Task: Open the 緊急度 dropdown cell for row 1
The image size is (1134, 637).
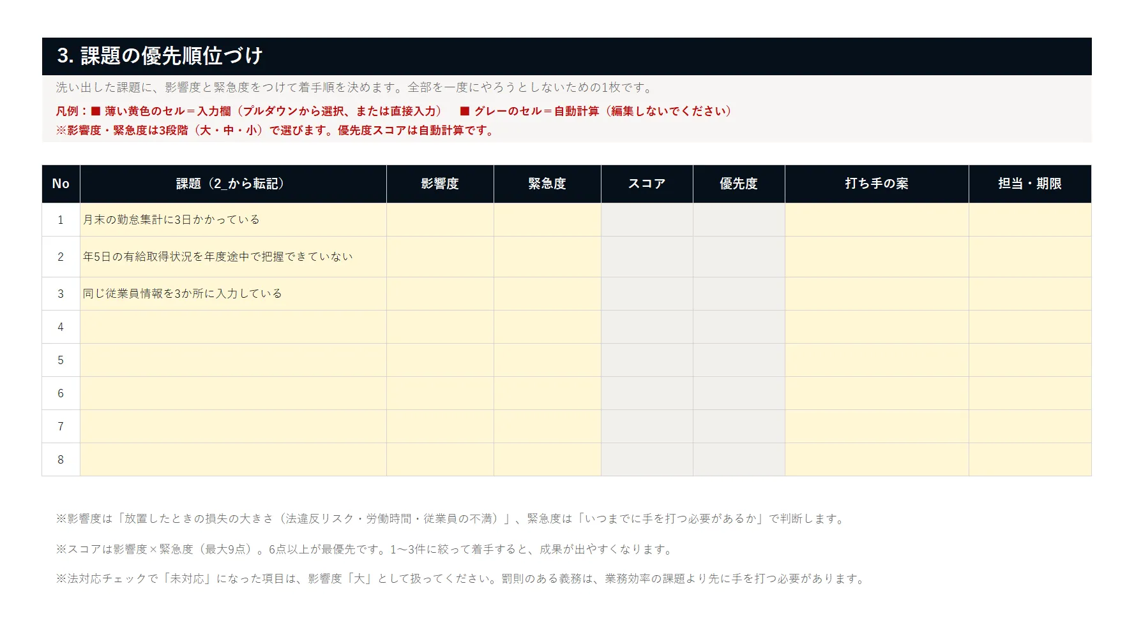Action: 547,220
